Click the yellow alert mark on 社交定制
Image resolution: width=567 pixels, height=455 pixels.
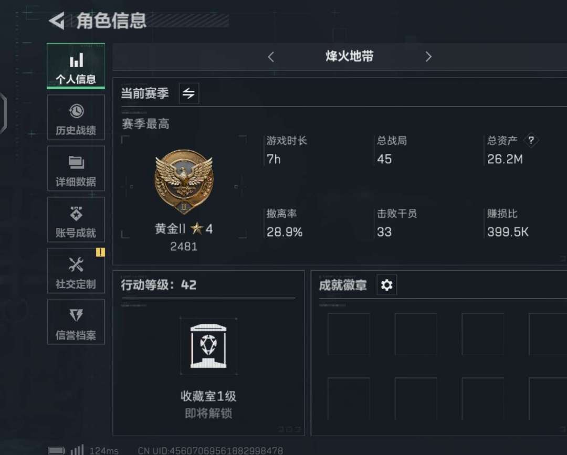(100, 252)
